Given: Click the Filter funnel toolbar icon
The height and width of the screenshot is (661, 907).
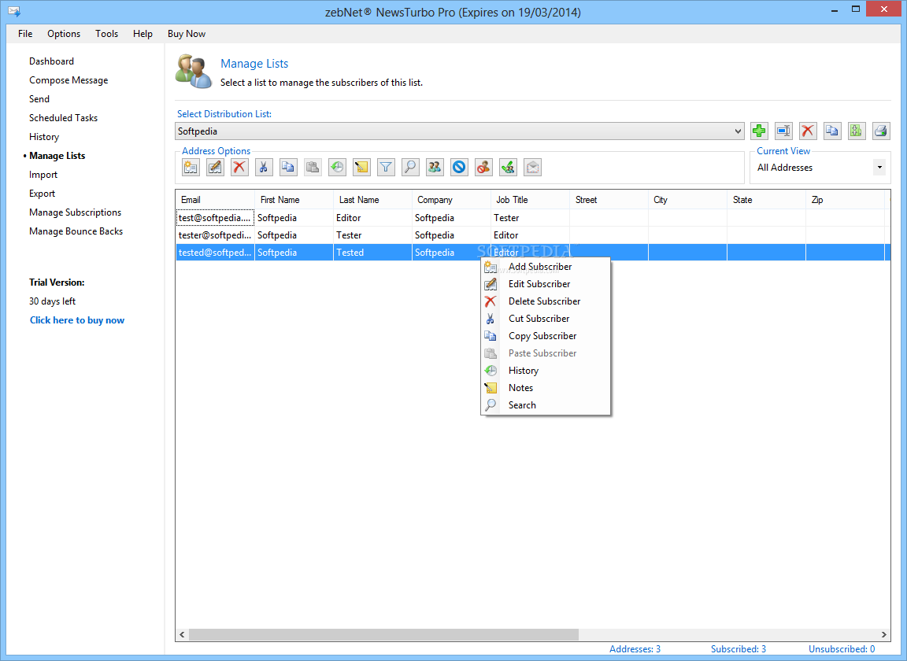Looking at the screenshot, I should tap(386, 168).
